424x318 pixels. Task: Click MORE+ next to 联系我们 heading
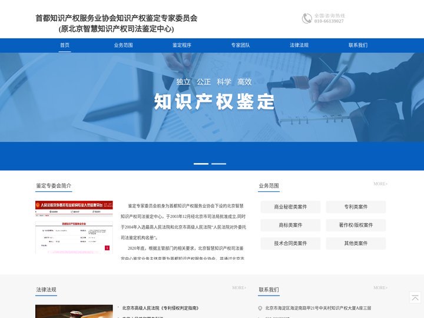click(380, 288)
